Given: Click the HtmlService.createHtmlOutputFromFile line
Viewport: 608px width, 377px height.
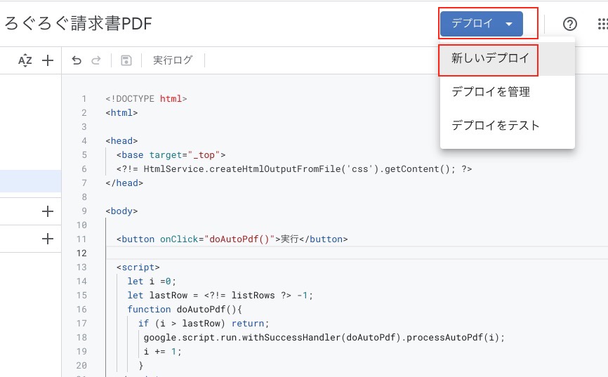Looking at the screenshot, I should coord(294,169).
